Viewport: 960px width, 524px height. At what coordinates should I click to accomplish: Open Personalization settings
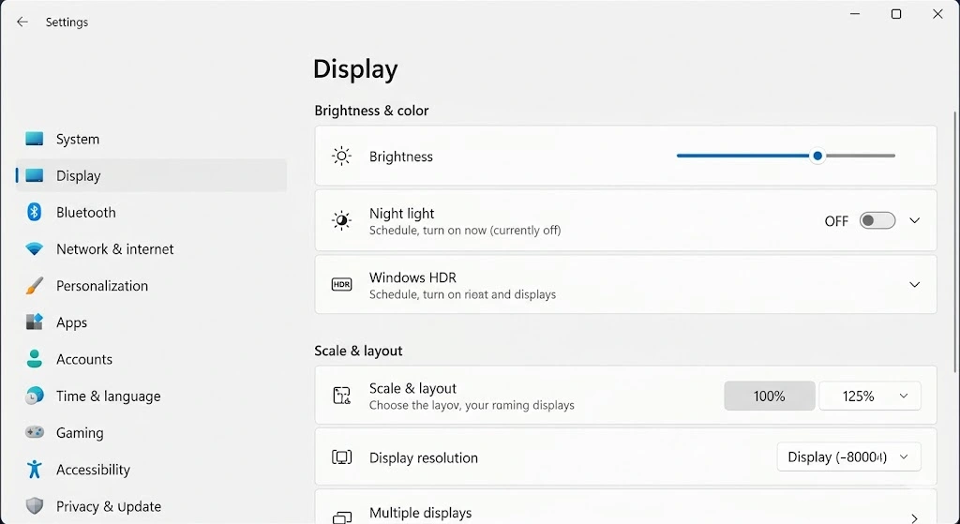click(x=151, y=286)
